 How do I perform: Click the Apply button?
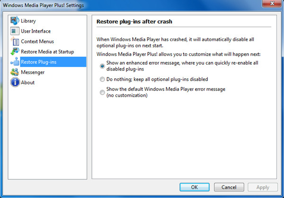(x=263, y=187)
